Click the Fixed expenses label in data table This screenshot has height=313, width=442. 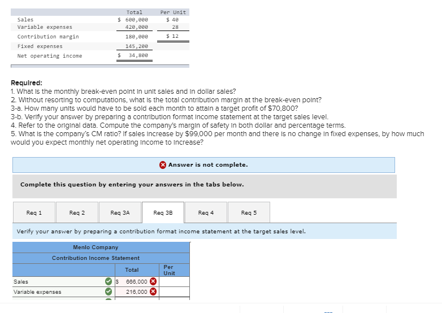pos(40,46)
